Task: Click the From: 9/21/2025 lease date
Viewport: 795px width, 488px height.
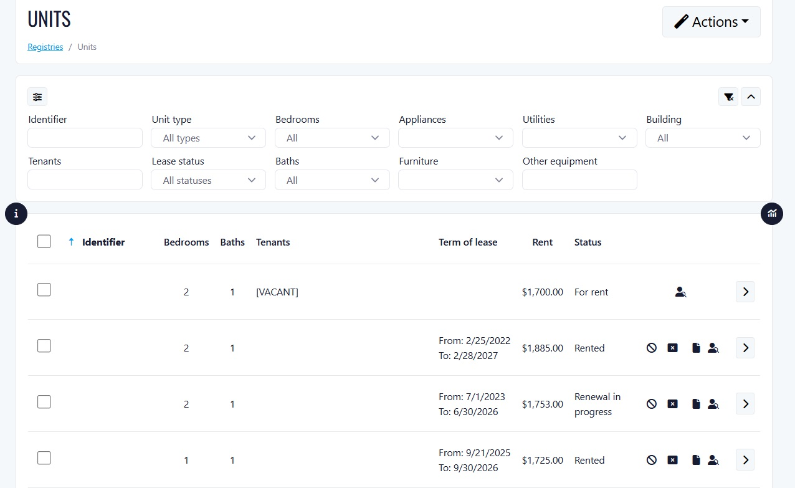Action: (x=475, y=452)
